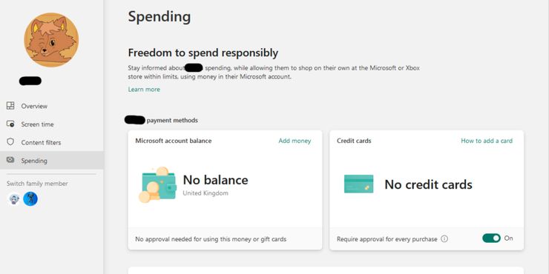Image resolution: width=549 pixels, height=274 pixels.
Task: Switch to first family member avatar
Action: (x=14, y=199)
